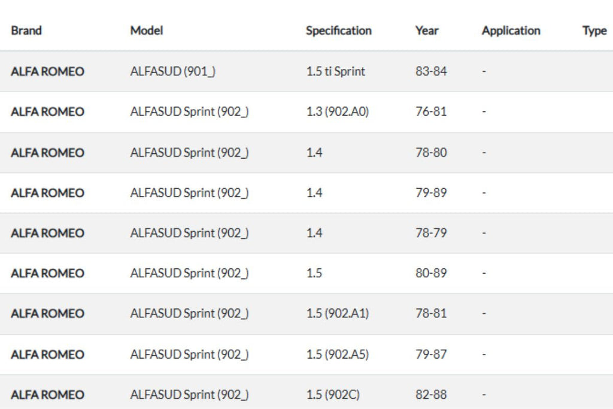
Task: Click ALFA ROMEO brand in first row
Action: tap(47, 71)
